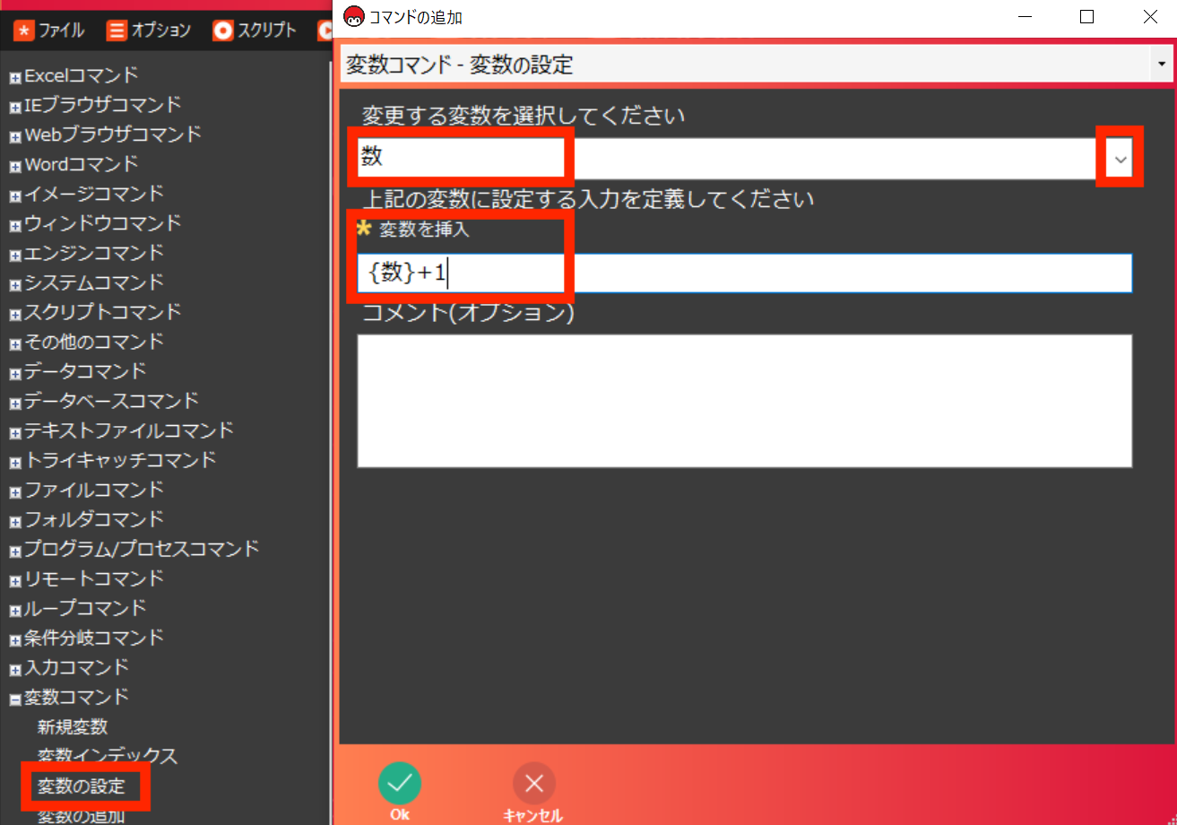Click the input field containing {数}+1
This screenshot has width=1177, height=825.
coord(744,273)
